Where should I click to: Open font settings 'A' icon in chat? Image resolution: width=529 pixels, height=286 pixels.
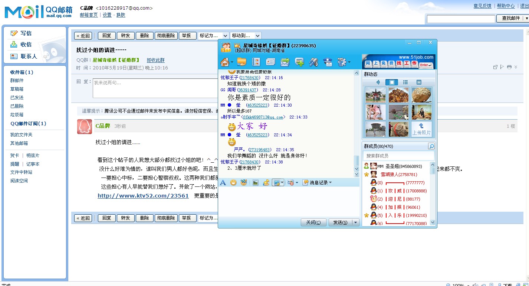(223, 182)
